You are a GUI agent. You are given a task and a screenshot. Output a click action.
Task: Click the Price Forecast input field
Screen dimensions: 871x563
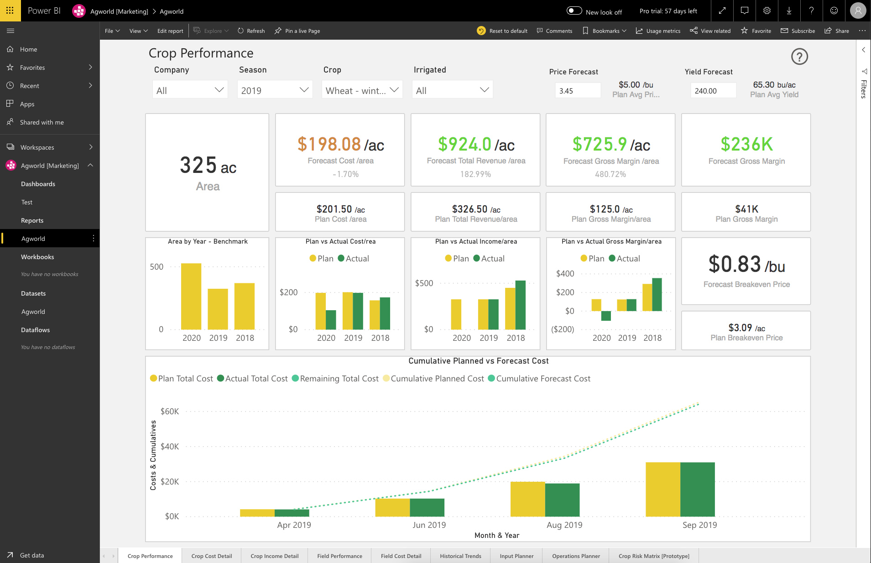pos(578,90)
